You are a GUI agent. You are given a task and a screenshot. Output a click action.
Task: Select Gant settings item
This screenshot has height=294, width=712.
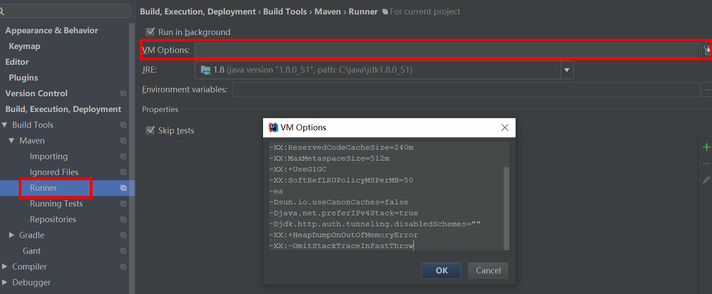[32, 251]
